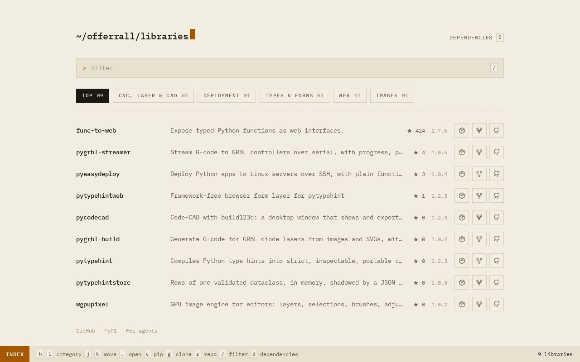Image resolution: width=580 pixels, height=362 pixels.
Task: Open the func-to-web library name
Action: pyautogui.click(x=96, y=130)
